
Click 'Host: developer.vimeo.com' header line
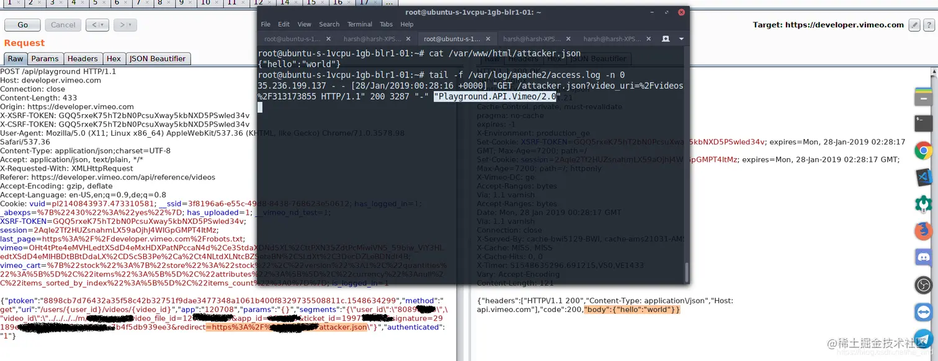[x=50, y=80]
